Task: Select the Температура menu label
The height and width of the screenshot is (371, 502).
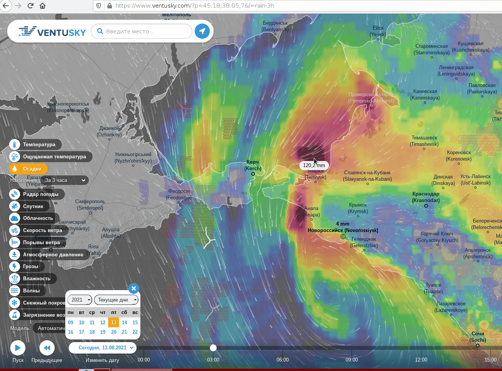Action: coord(39,145)
